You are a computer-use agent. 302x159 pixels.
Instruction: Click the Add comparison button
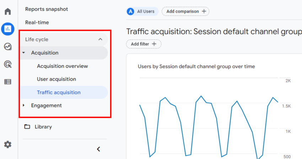pos(185,11)
